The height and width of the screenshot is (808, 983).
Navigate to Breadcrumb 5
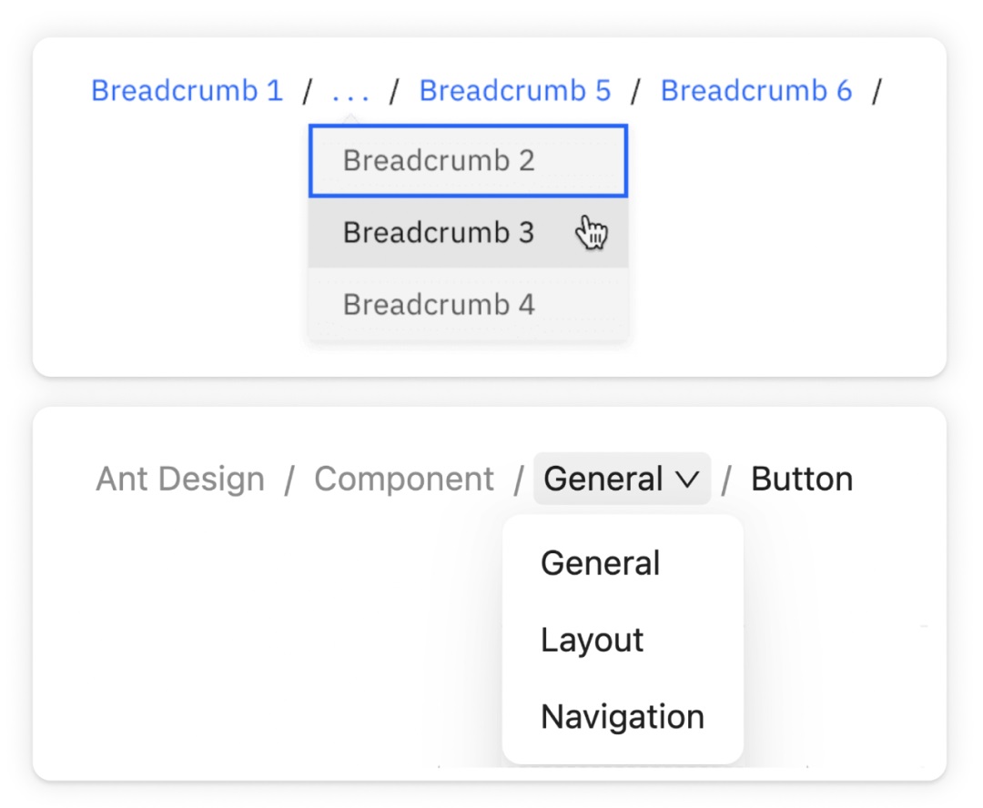(x=514, y=91)
